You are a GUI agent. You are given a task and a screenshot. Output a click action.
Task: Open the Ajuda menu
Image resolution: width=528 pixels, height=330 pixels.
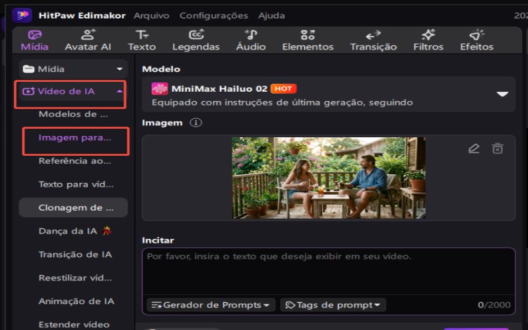coord(271,15)
